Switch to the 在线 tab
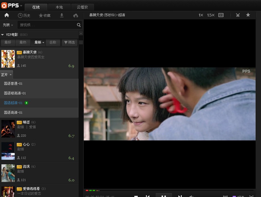 tap(36, 7)
